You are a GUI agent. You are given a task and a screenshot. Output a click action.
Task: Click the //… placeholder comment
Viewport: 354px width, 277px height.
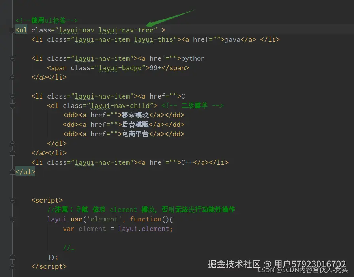[69, 248]
